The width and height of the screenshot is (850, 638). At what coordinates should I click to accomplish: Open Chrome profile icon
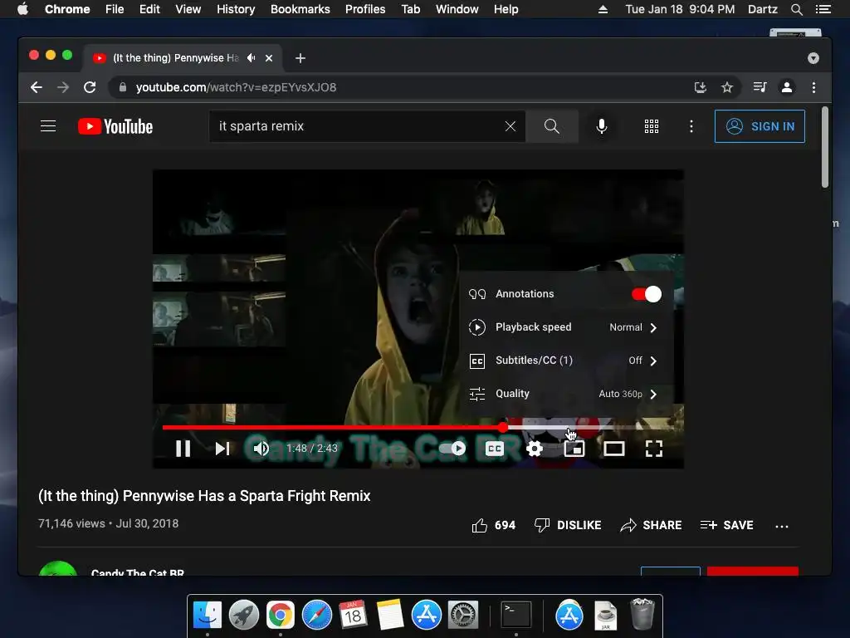click(787, 87)
